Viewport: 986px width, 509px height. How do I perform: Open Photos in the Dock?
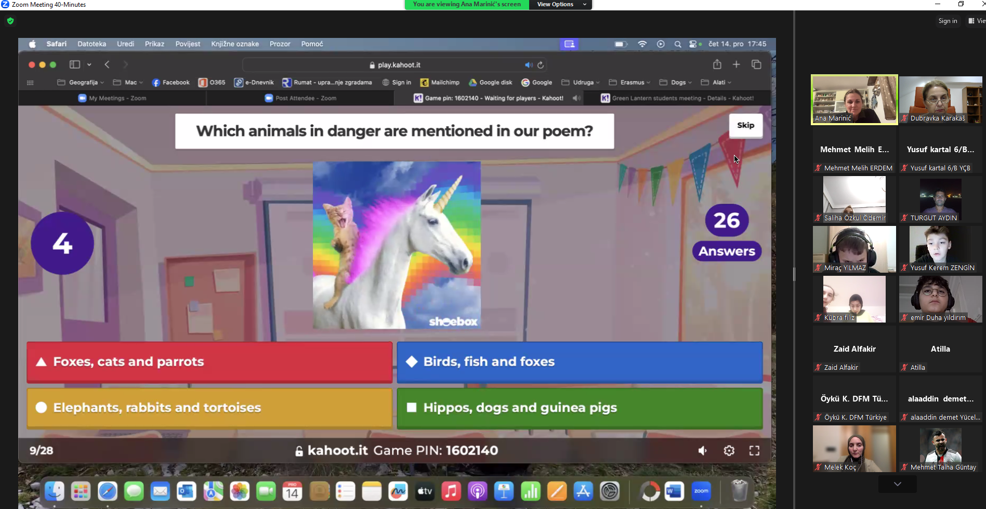240,491
